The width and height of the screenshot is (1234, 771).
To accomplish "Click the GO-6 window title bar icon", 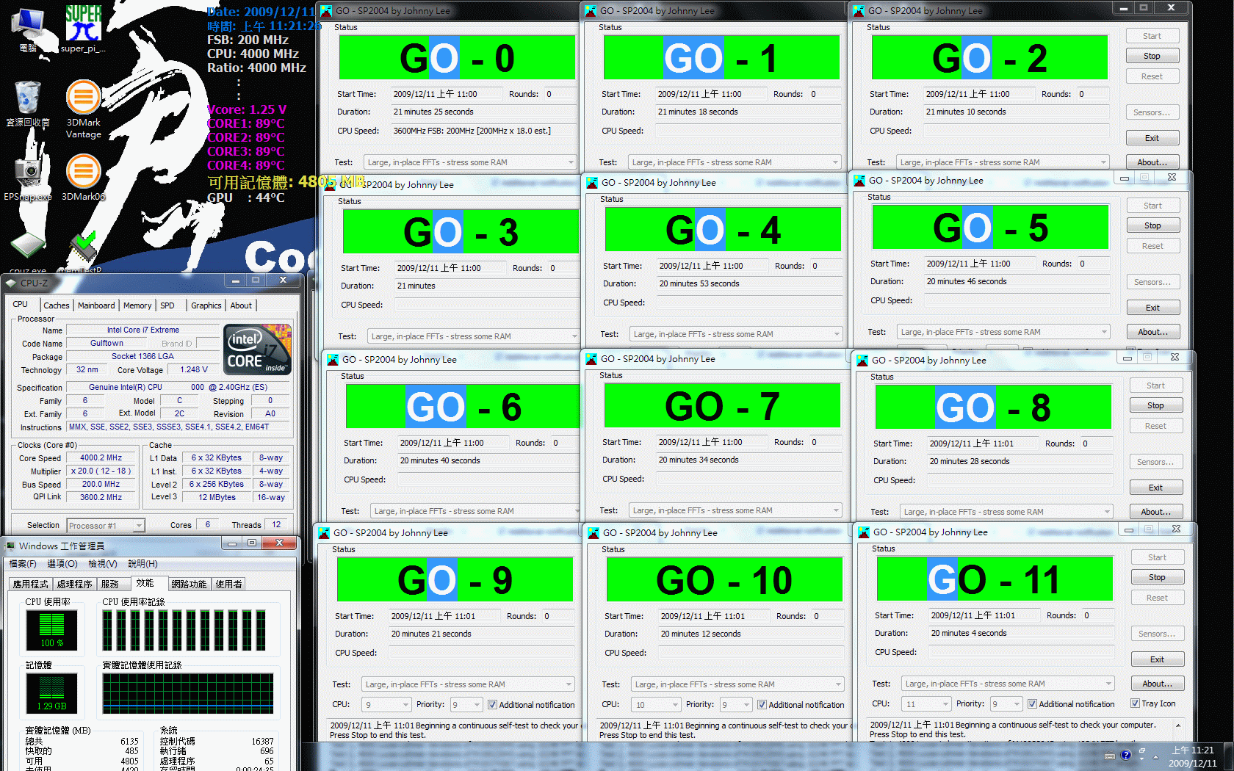I will click(333, 359).
